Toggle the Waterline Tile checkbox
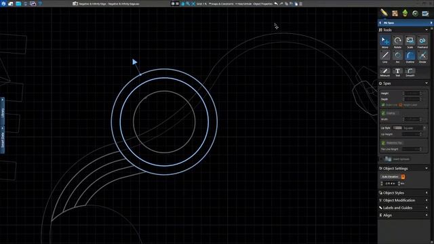This screenshot has height=244, width=434. tap(383, 143)
